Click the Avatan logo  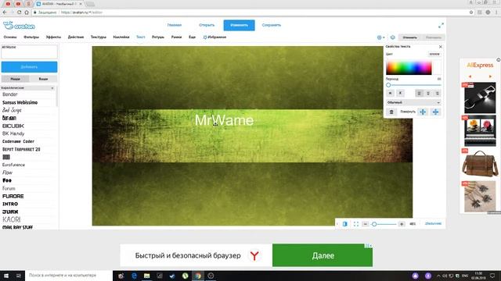click(x=19, y=26)
